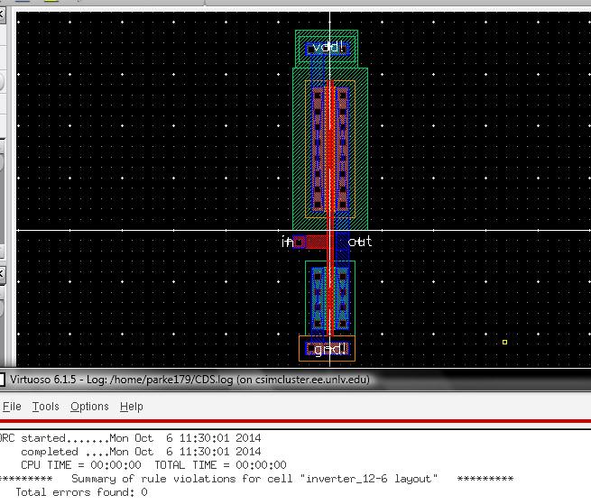Select the 'in' input pin label
This screenshot has width=591, height=504.
coord(287,242)
